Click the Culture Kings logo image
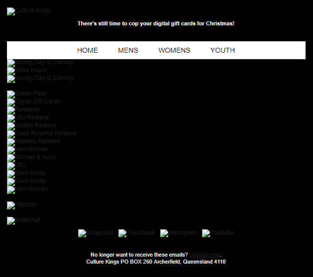This screenshot has height=277, width=313. pyautogui.click(x=28, y=11)
